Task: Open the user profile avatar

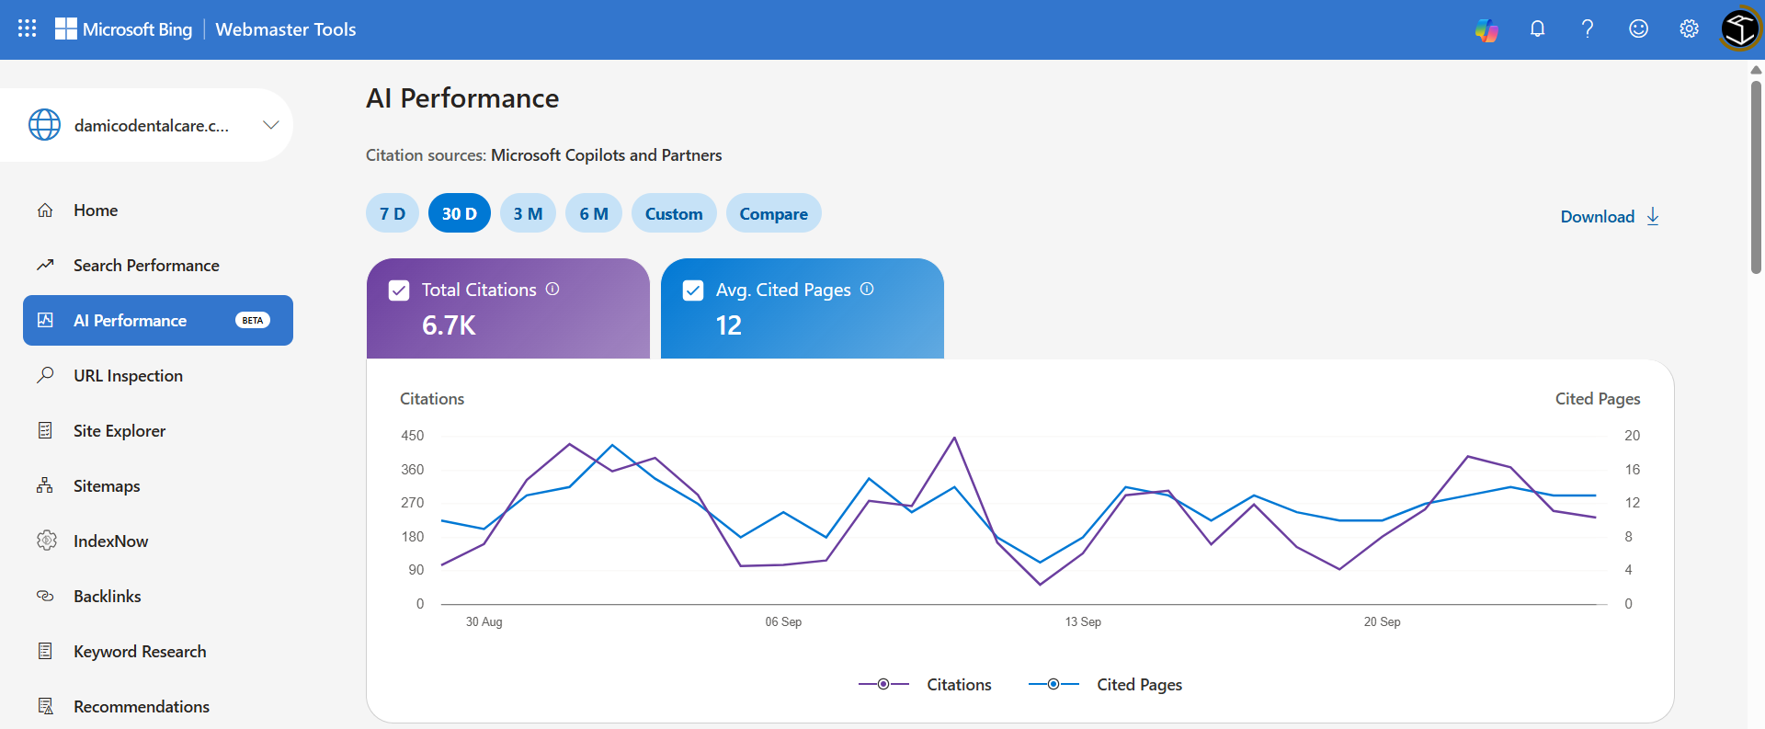Action: pos(1740,29)
